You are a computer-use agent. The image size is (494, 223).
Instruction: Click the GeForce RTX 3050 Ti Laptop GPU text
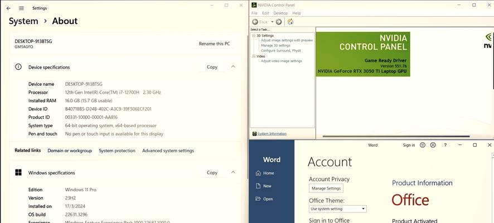click(362, 71)
